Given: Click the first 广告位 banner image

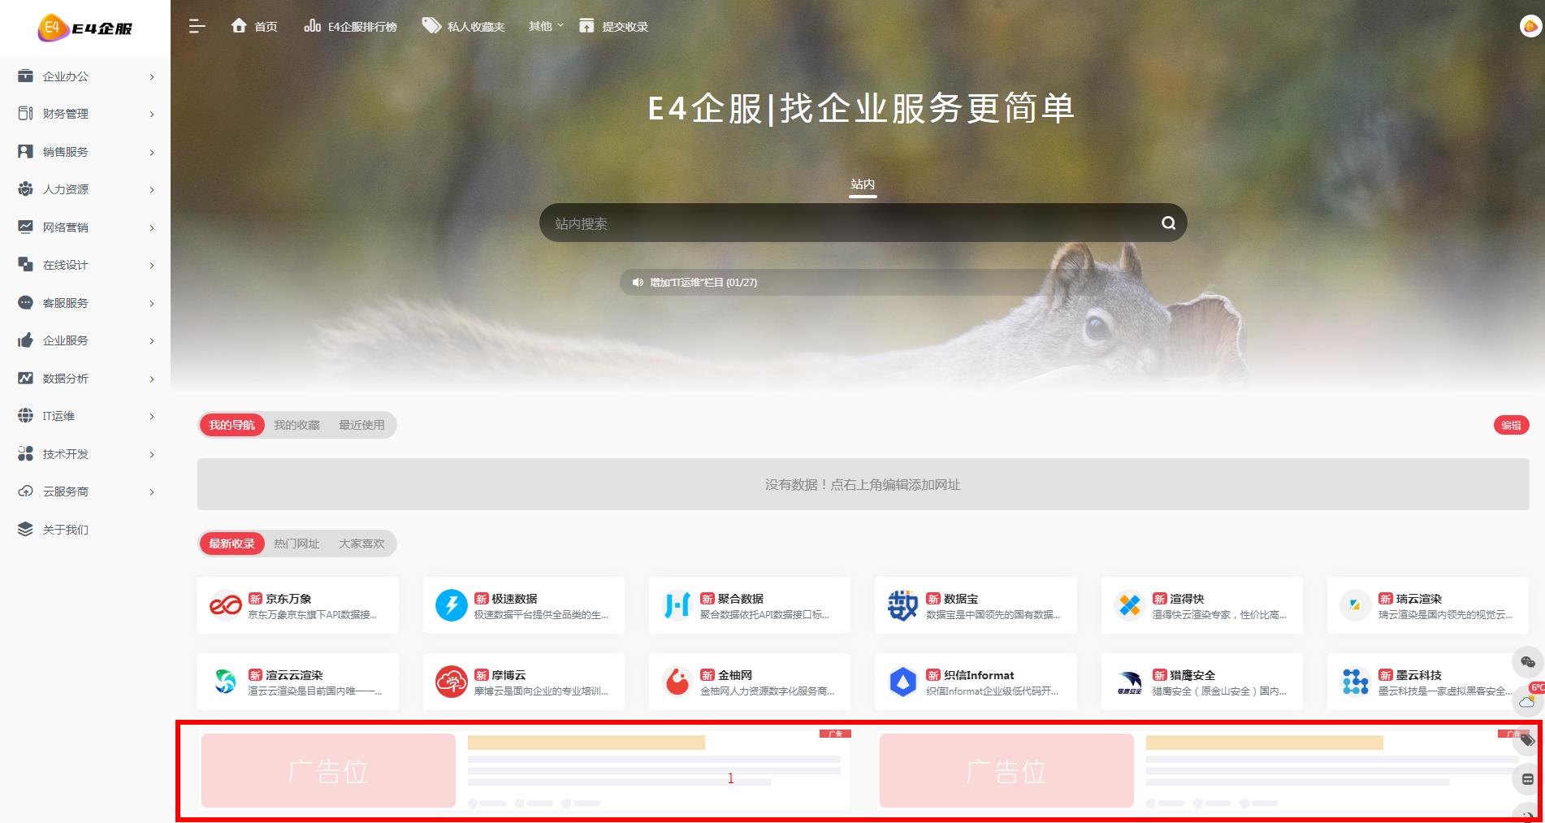Looking at the screenshot, I should [x=328, y=770].
